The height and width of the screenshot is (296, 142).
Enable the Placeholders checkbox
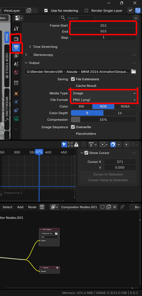(x=73, y=134)
